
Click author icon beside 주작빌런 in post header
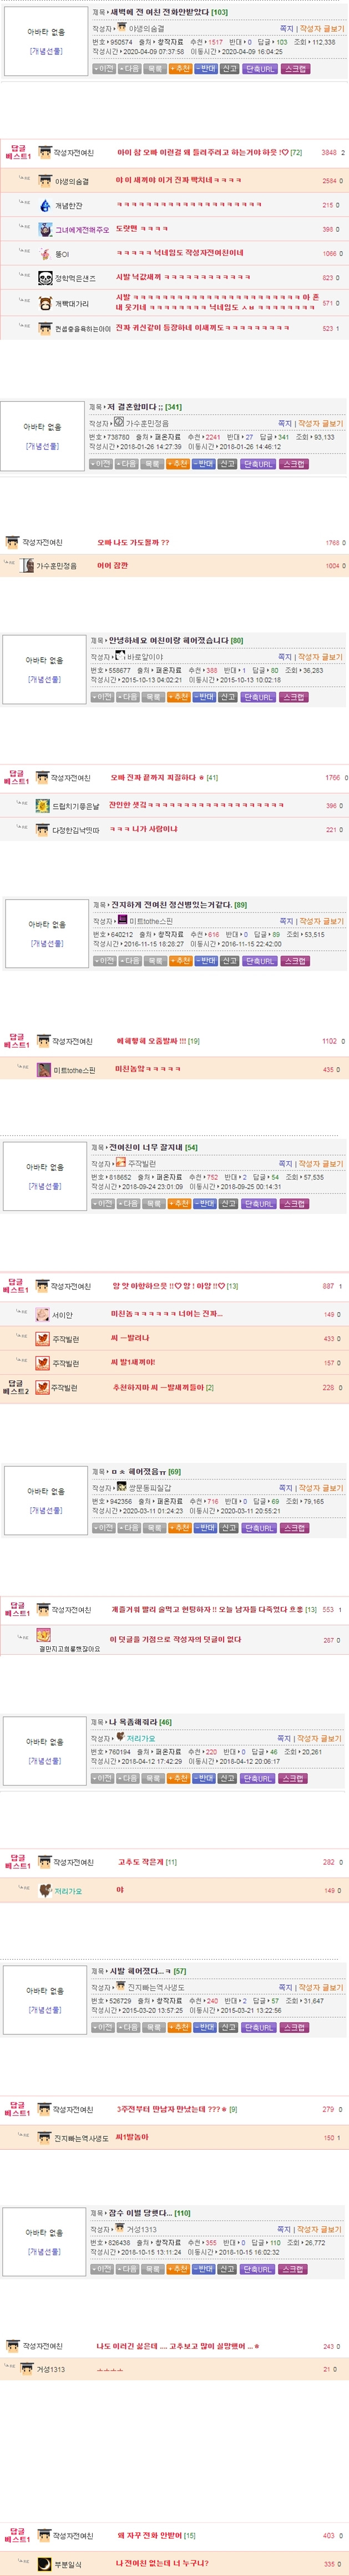pos(121,1163)
